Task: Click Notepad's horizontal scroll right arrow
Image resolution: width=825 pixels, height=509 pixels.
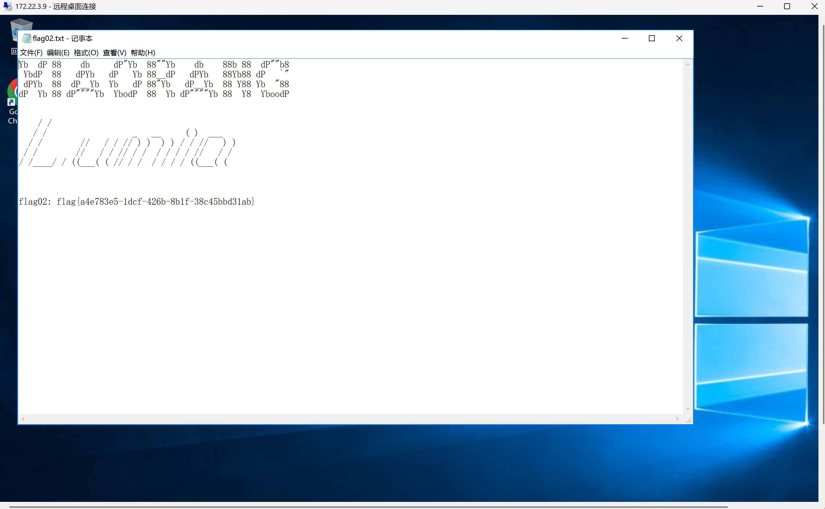Action: tap(677, 419)
